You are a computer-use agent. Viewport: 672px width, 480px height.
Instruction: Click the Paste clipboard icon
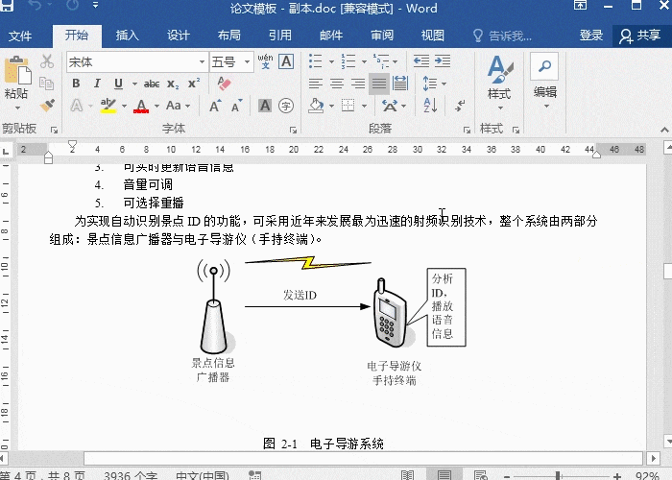coord(17,71)
